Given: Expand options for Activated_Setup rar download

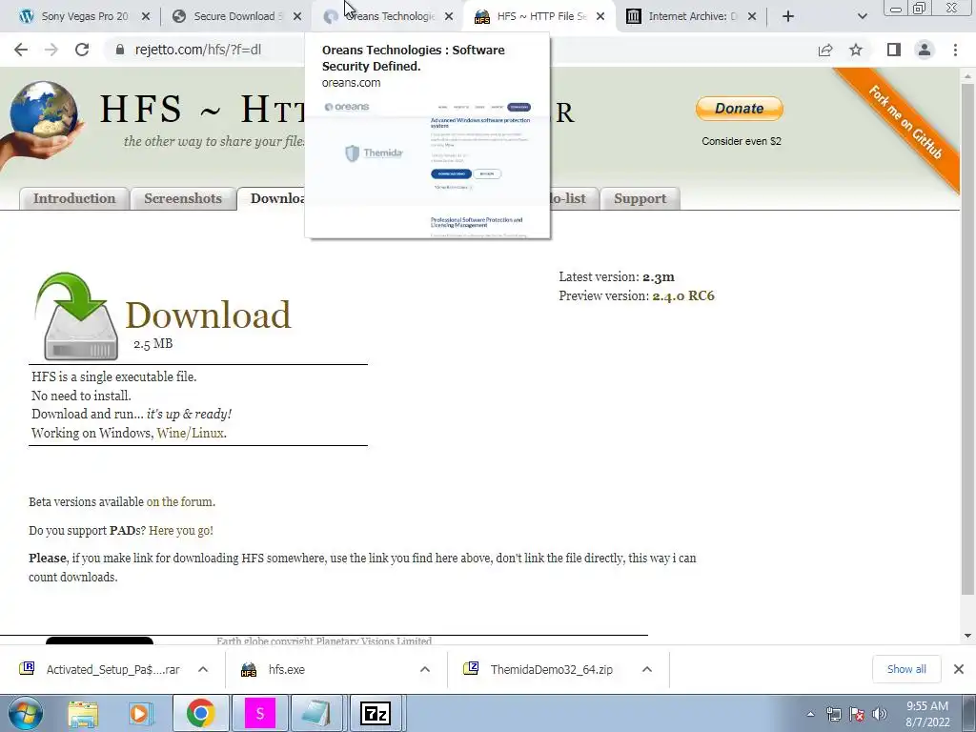Looking at the screenshot, I should pos(203,670).
